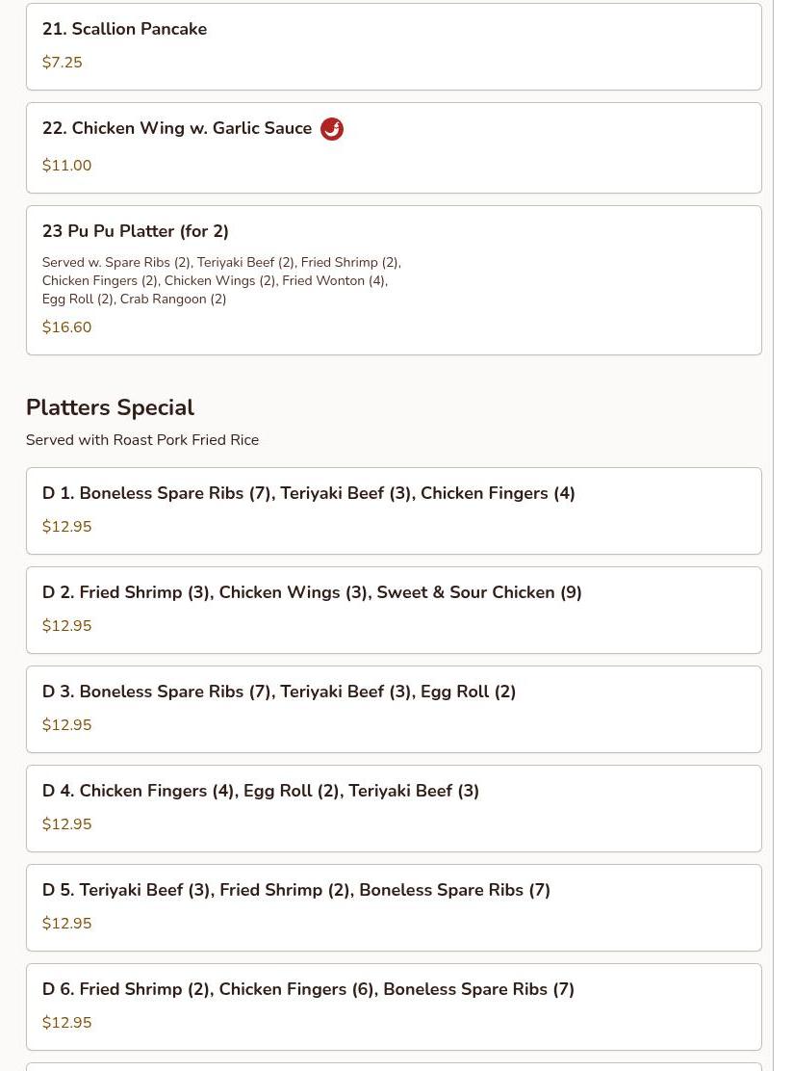Choose D 3. platter with Egg Roll (2)
793x1071 pixels.
tap(279, 692)
